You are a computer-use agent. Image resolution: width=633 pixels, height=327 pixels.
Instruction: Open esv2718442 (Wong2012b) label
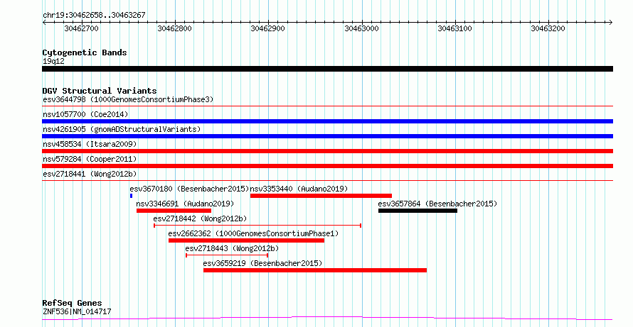200,218
